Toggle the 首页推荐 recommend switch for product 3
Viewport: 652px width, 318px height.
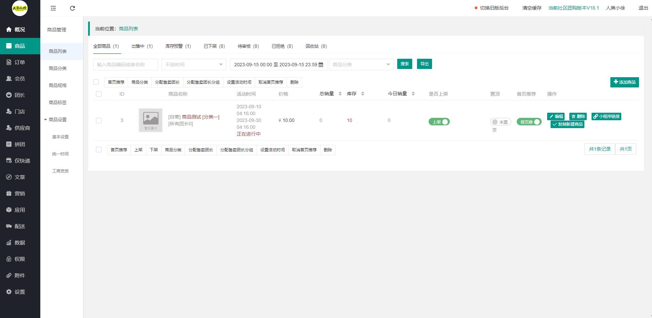(529, 122)
